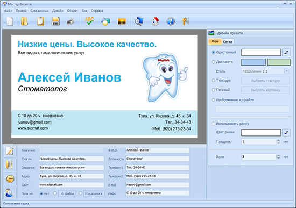The image size is (296, 208).
Task: Click the blue first color swatch
Action: 253,62
